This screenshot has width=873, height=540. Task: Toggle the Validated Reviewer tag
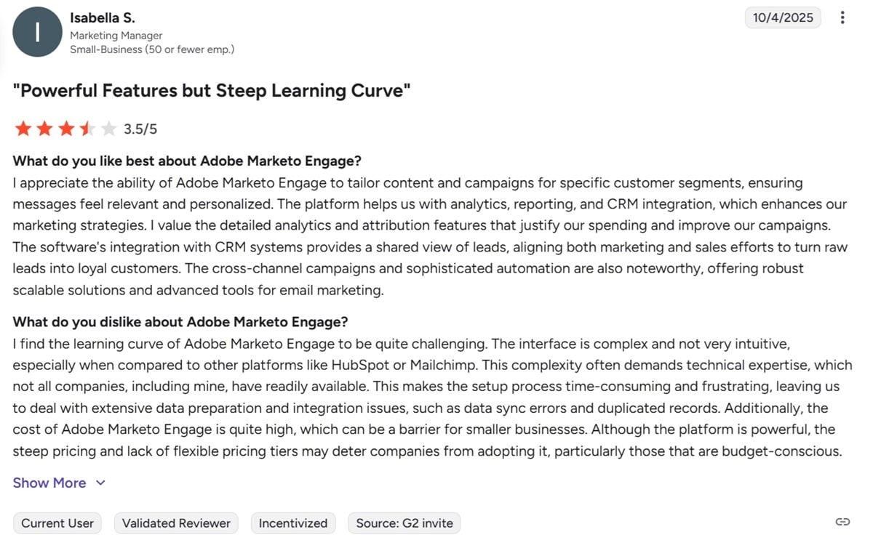click(x=176, y=523)
